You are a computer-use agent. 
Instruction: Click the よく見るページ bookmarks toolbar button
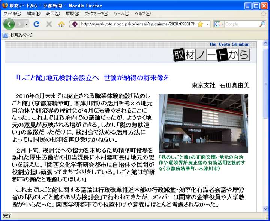tap(17, 35)
